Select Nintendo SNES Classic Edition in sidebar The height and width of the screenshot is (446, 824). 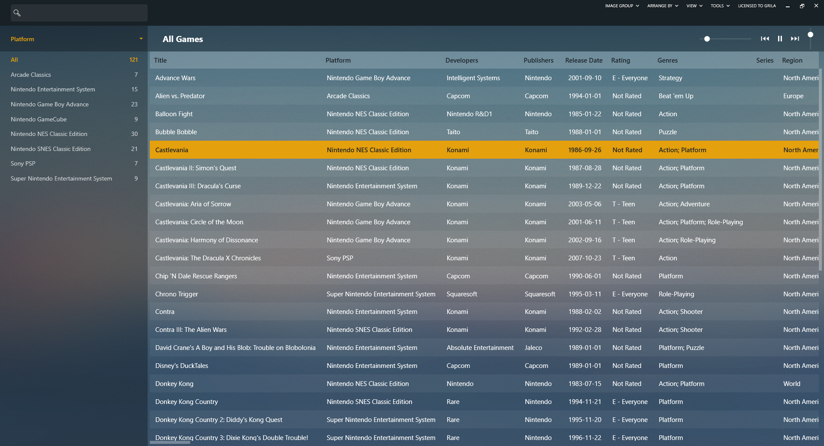(x=74, y=149)
